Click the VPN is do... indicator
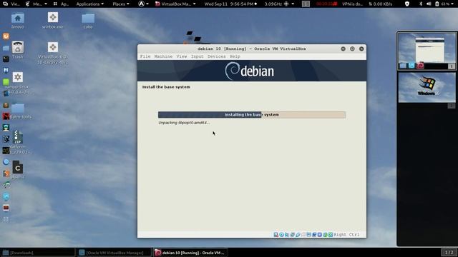Screen dimensions: 458x257 click(x=352, y=4)
